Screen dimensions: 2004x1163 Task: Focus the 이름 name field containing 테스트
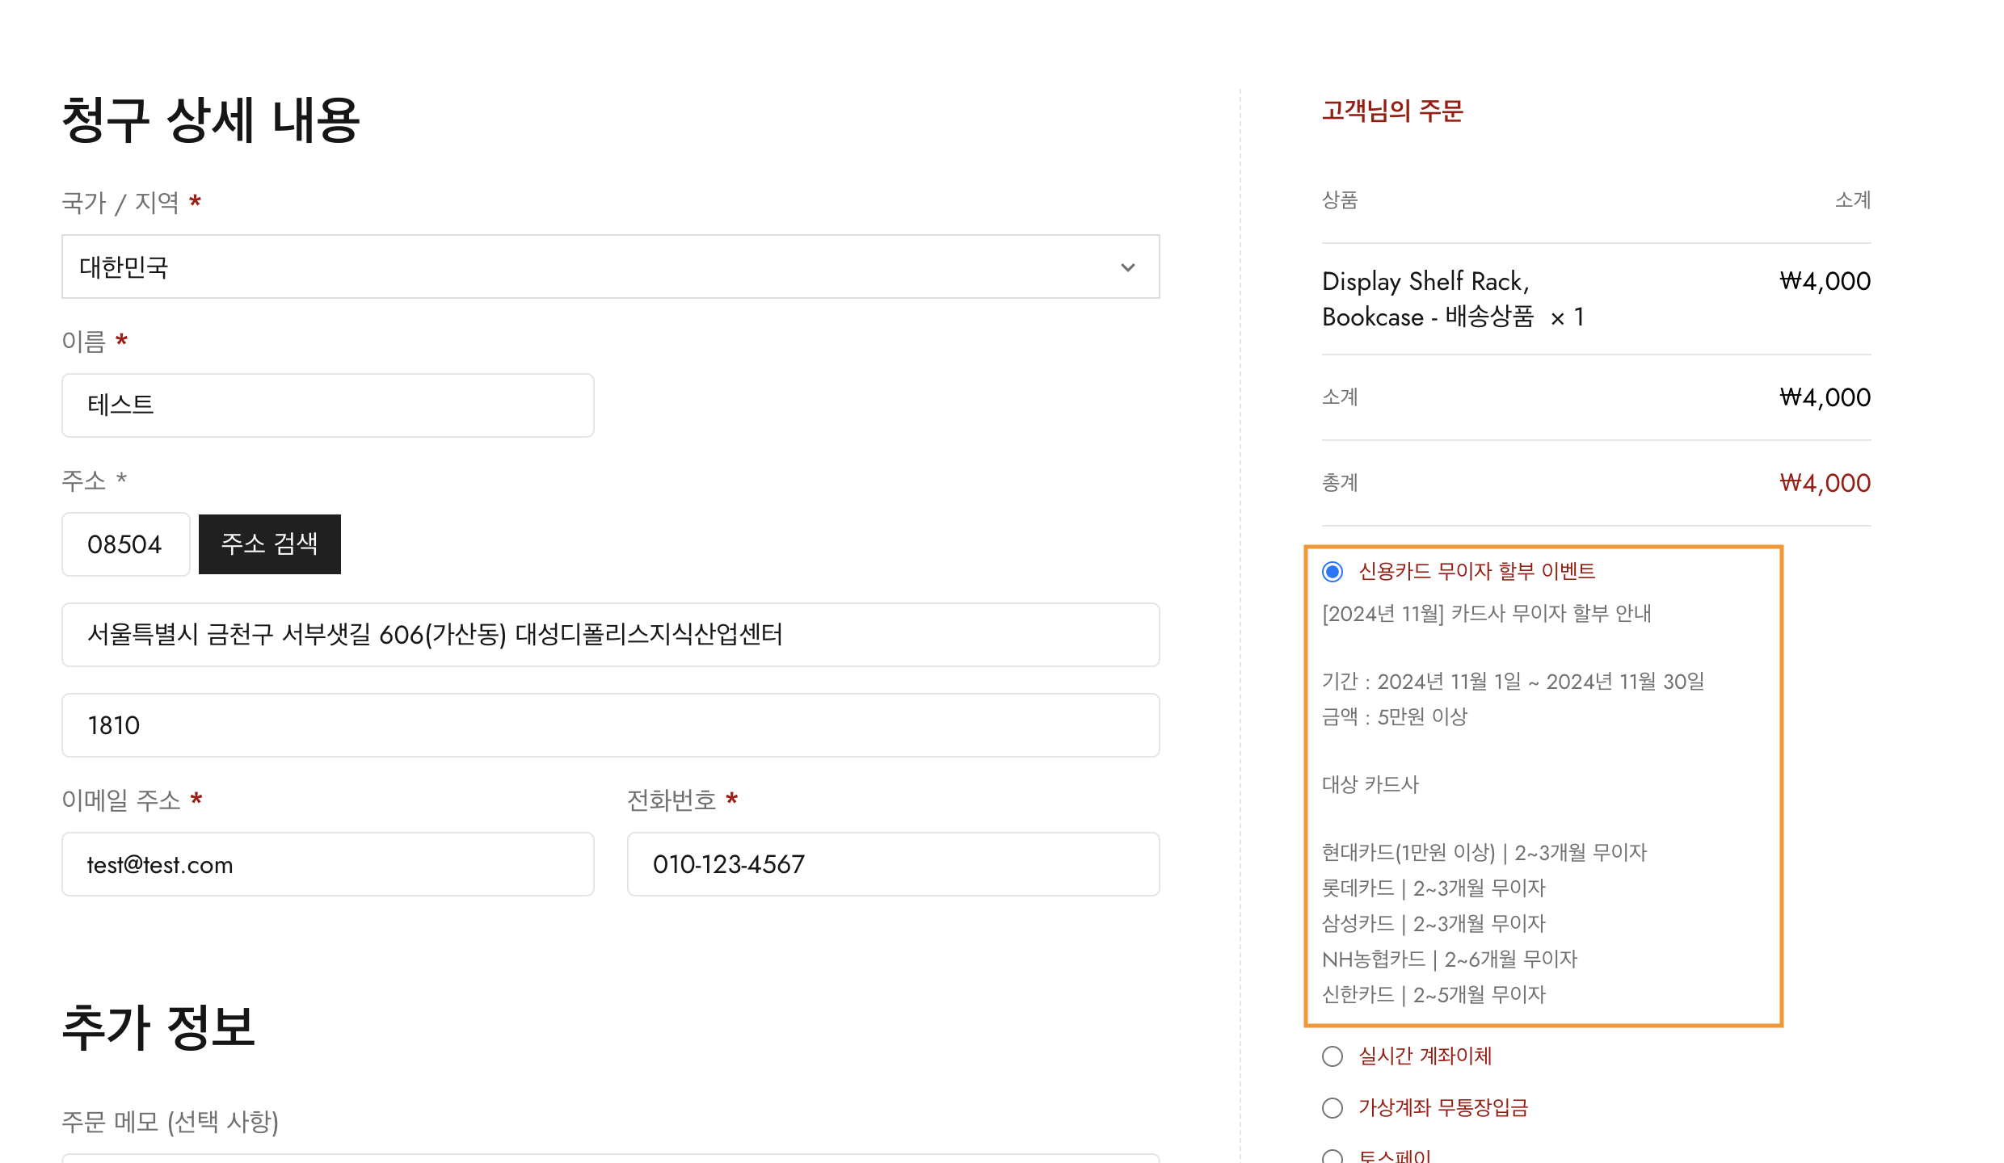(327, 405)
